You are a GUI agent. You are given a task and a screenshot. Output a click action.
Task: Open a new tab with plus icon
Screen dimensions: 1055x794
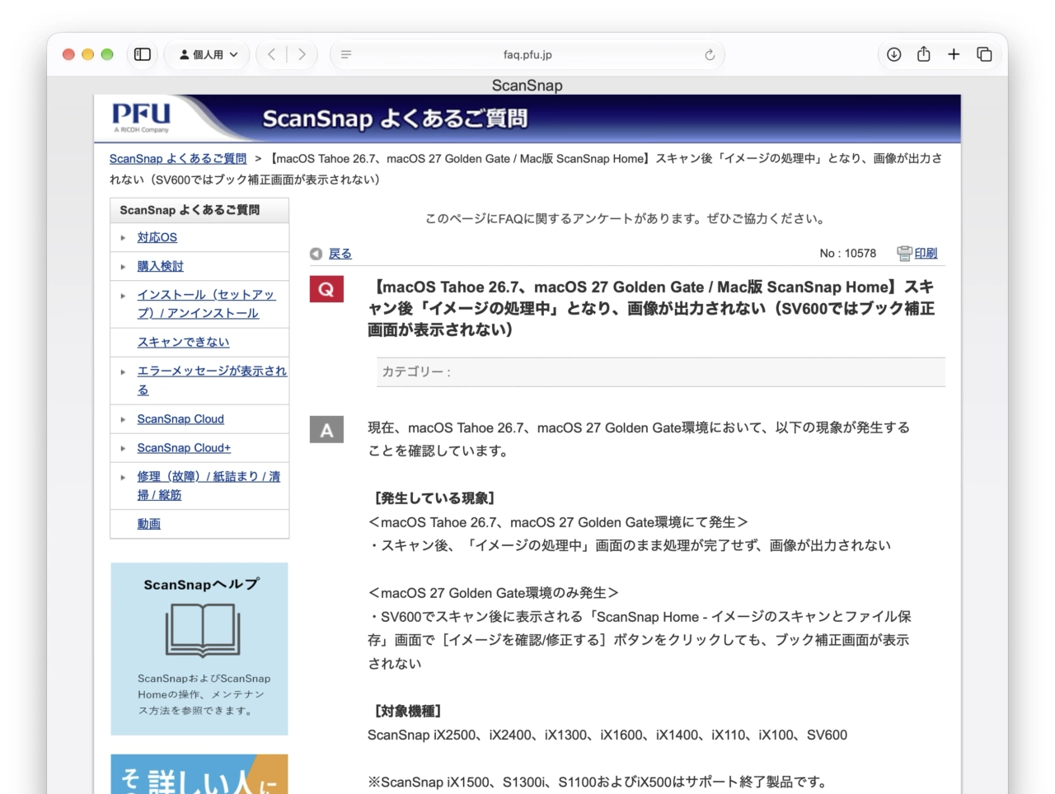pyautogui.click(x=954, y=54)
